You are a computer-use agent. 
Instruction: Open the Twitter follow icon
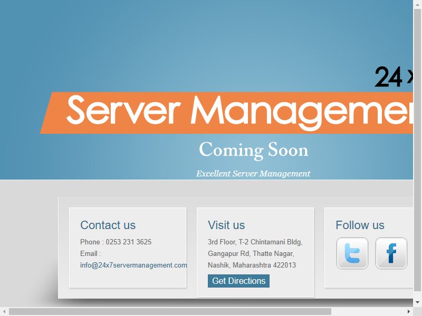click(x=352, y=253)
